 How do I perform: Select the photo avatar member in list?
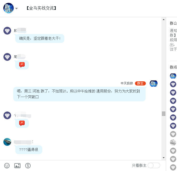click(x=173, y=142)
